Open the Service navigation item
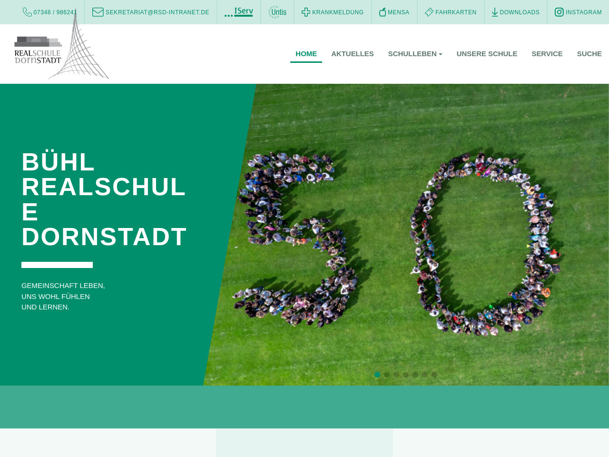 [x=547, y=54]
